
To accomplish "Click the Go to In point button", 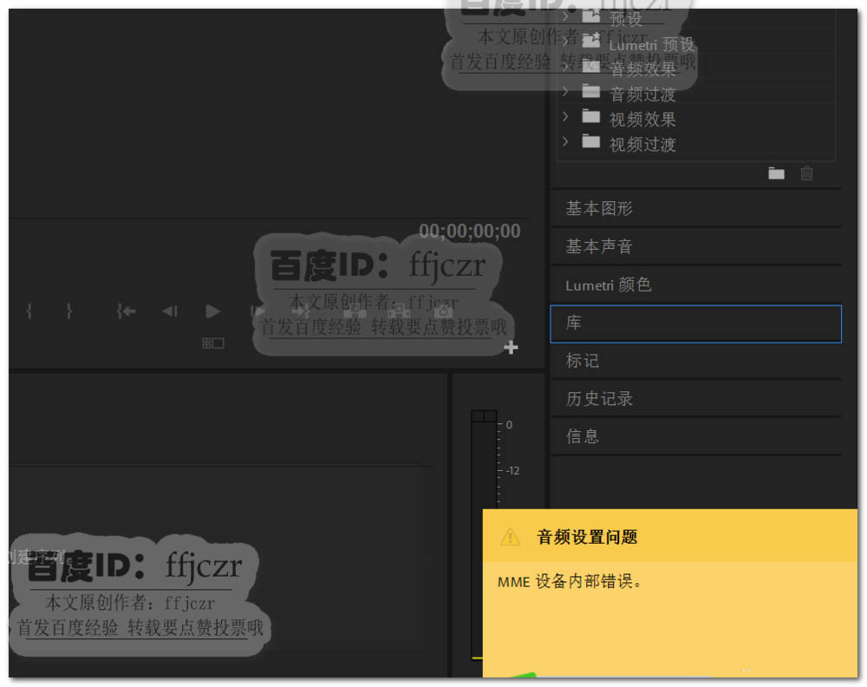I will click(x=126, y=311).
